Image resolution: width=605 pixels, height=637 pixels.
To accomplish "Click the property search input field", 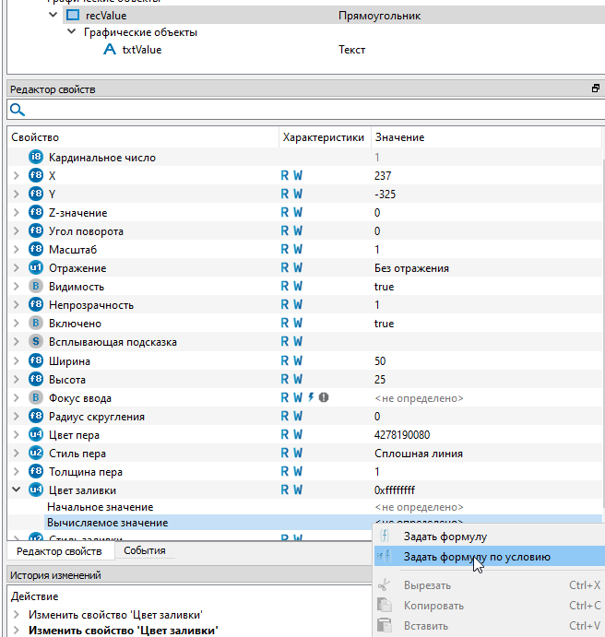I will pos(304,111).
